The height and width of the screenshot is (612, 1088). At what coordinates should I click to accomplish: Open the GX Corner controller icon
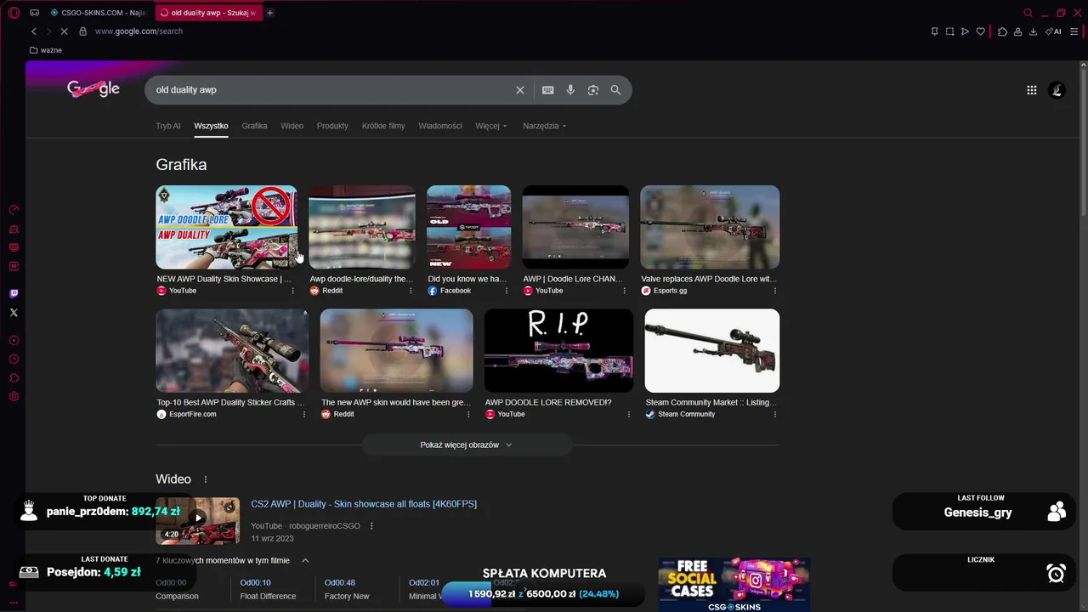pyautogui.click(x=34, y=13)
